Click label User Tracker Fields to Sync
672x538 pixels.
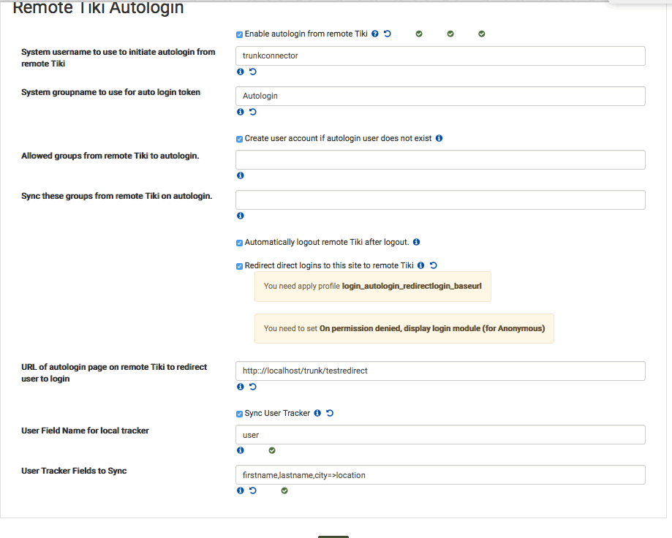74,471
